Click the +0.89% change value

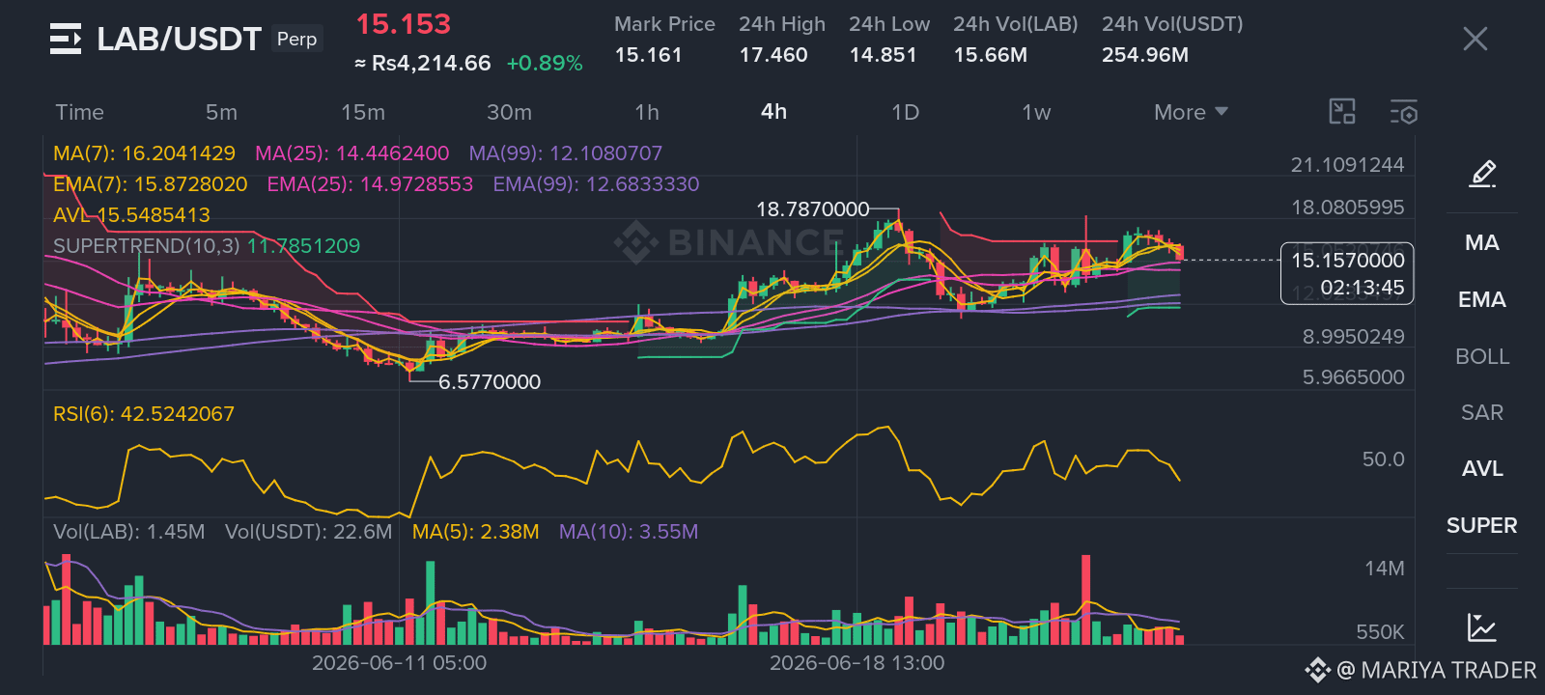[x=545, y=64]
